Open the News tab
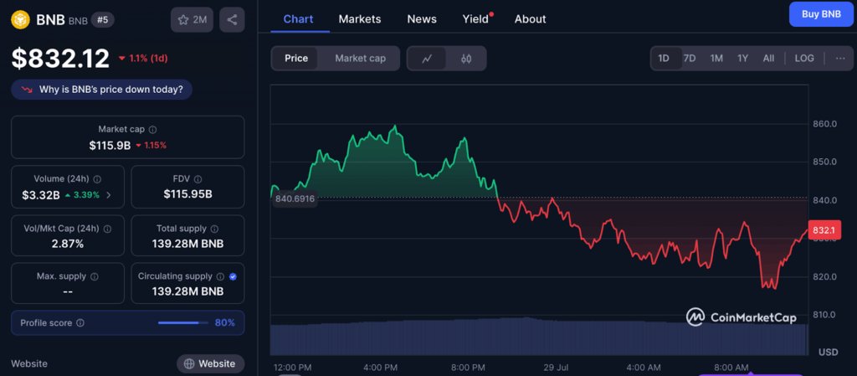Screen dimensions: 857x376 [421, 18]
